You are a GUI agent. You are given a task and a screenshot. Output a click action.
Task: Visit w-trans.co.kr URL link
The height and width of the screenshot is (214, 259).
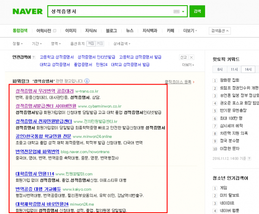pos(87,91)
